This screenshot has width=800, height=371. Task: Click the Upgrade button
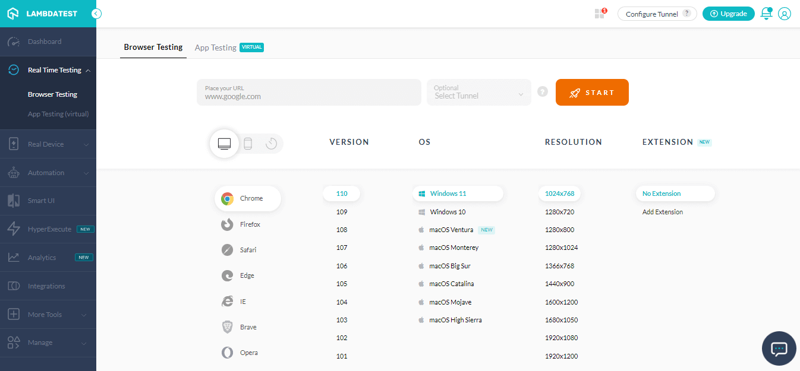(728, 13)
